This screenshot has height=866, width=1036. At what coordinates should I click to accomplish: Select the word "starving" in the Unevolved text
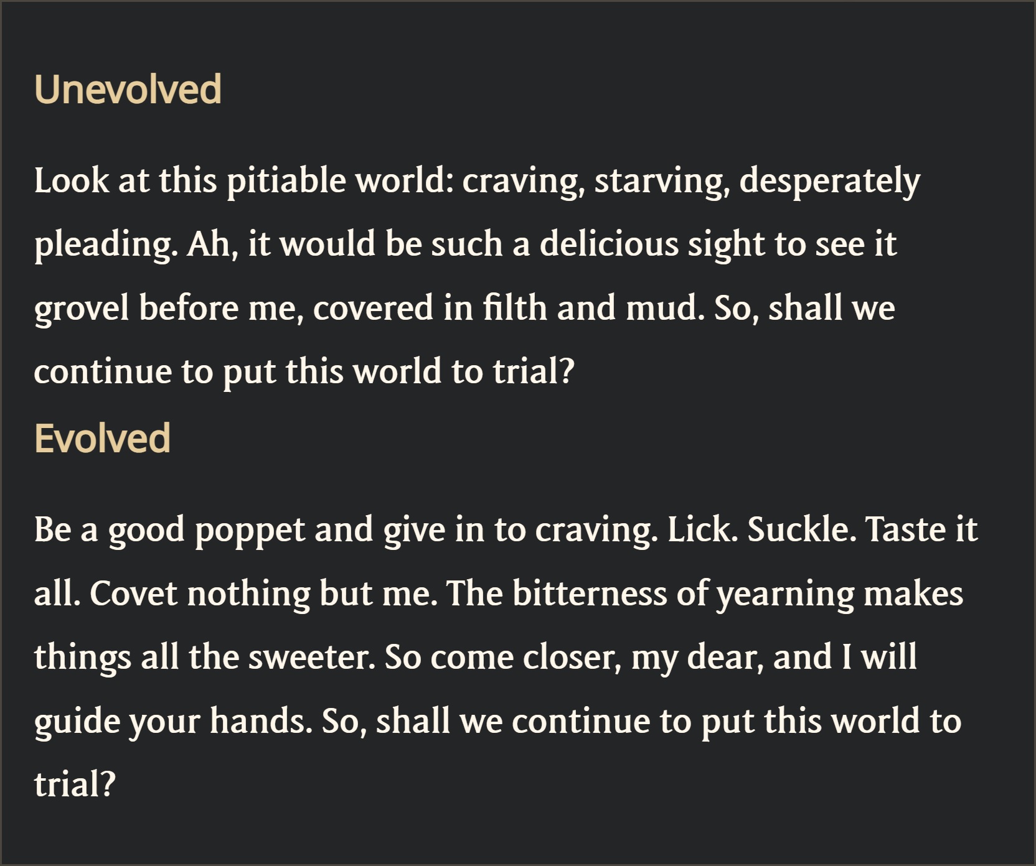coord(661,181)
